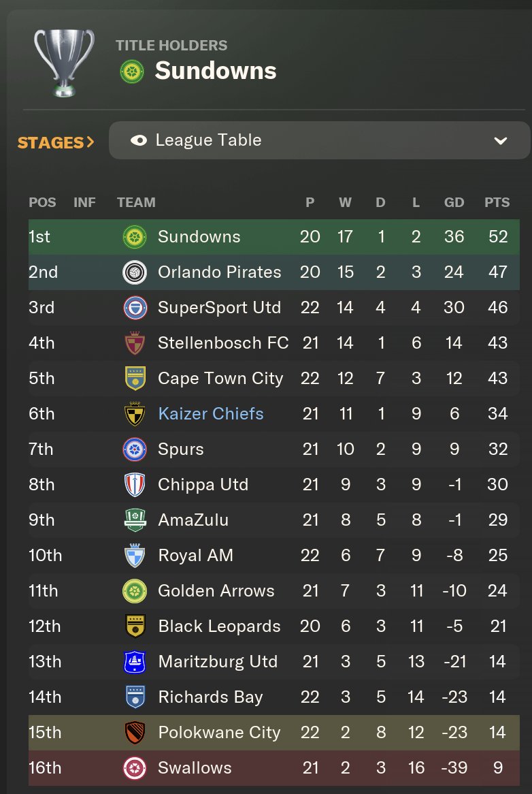Click the Swallows club badge icon

coord(133,768)
